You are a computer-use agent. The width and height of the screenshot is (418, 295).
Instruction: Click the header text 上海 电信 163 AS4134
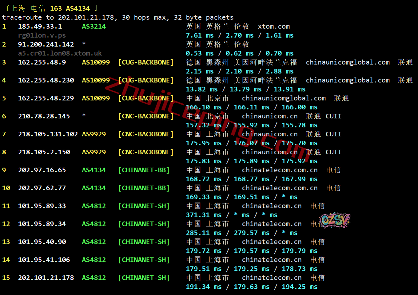click(x=50, y=8)
